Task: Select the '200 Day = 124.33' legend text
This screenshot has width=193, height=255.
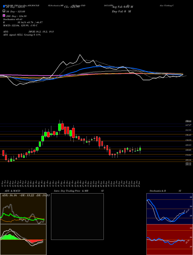Action: pos(16,16)
